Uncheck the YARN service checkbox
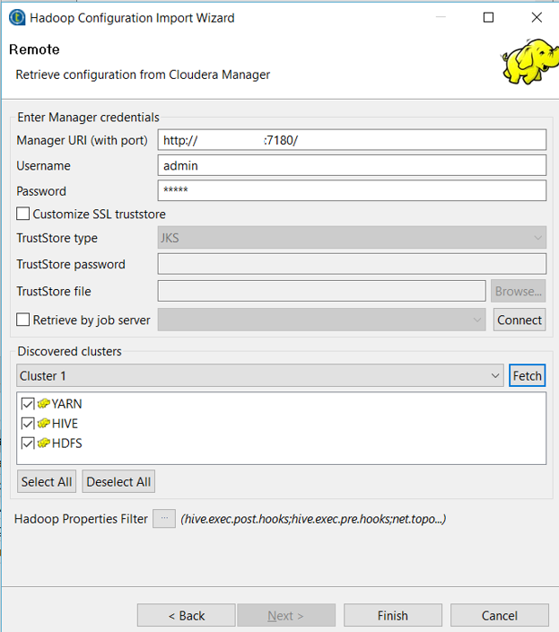The height and width of the screenshot is (632, 559). (28, 403)
